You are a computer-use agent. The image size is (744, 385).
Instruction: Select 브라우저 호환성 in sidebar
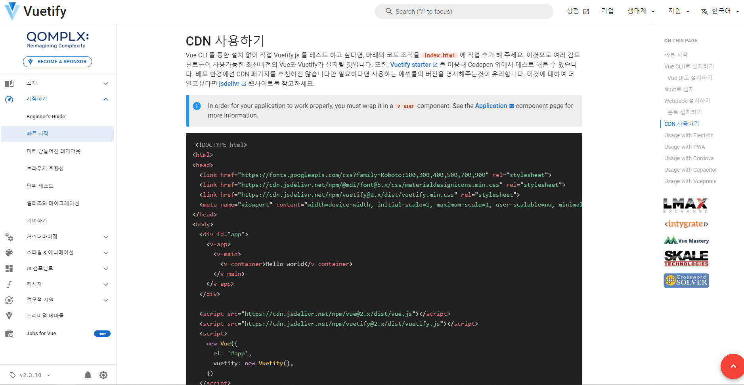(57, 169)
